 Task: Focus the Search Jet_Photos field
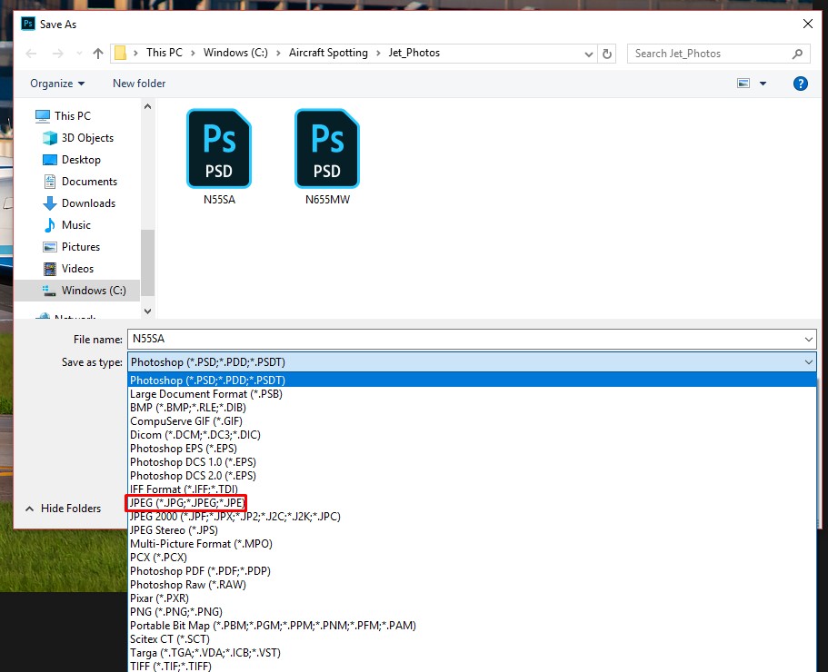(x=718, y=54)
